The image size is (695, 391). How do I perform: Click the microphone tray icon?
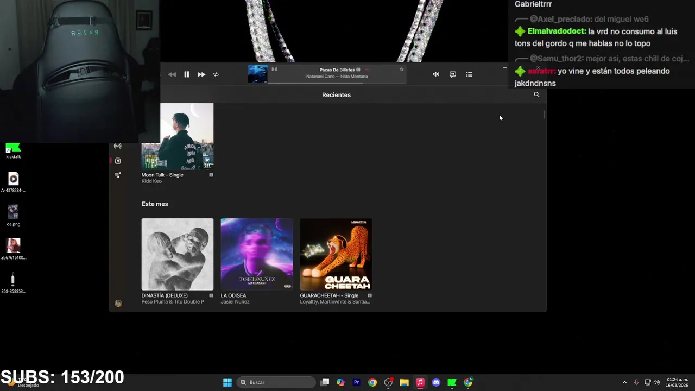[x=636, y=382]
